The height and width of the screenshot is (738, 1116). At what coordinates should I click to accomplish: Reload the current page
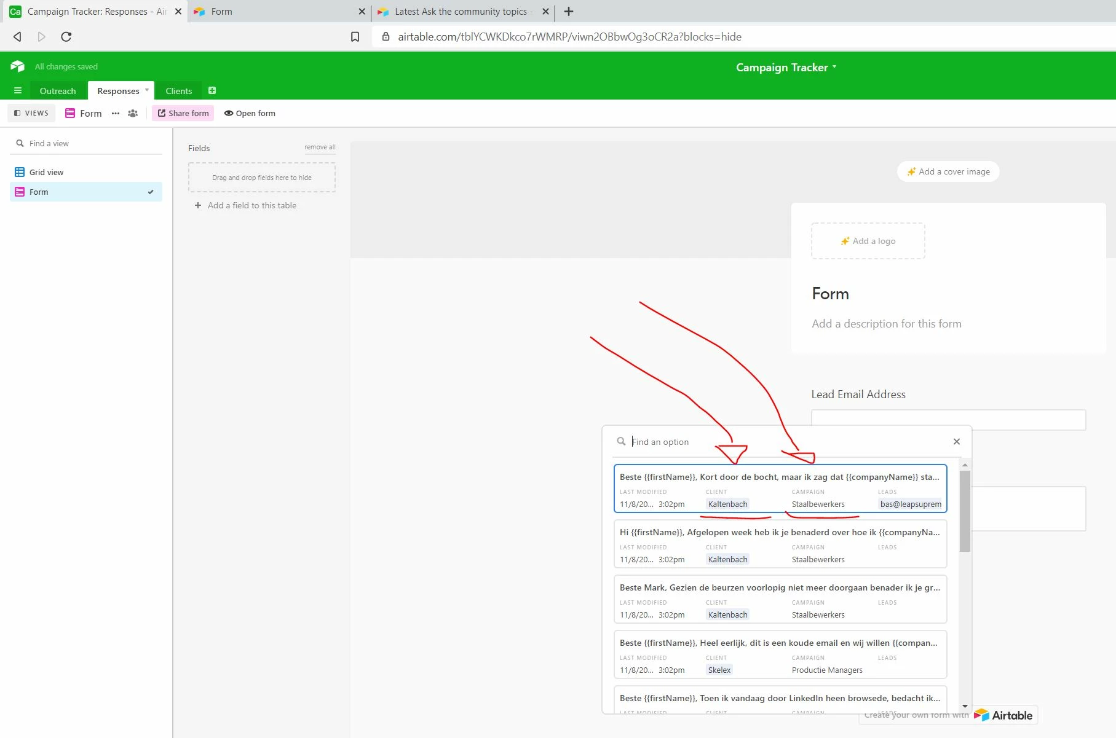click(66, 37)
